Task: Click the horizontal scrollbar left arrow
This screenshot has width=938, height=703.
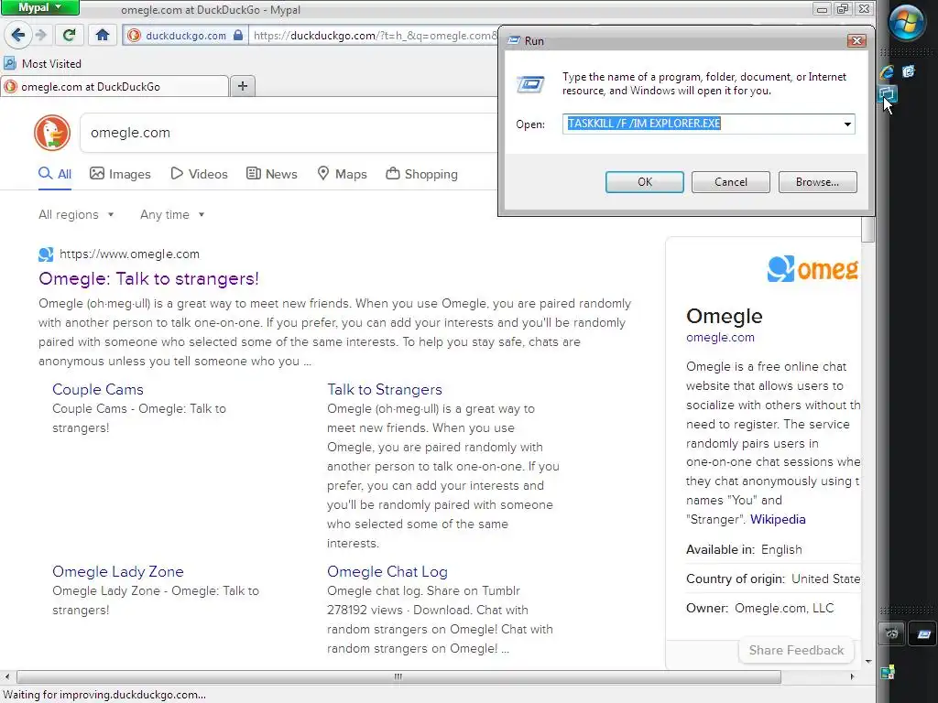Action: tap(7, 676)
